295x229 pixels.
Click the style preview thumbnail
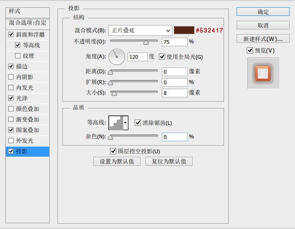pyautogui.click(x=263, y=73)
